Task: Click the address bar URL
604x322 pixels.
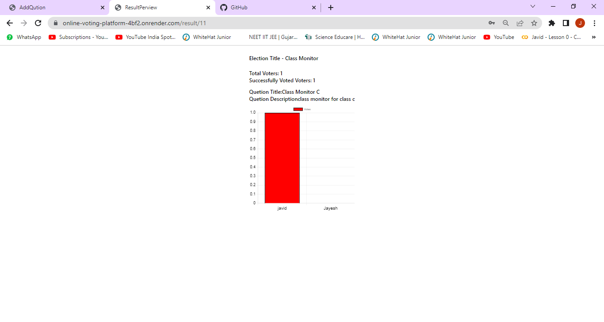Action: pos(134,23)
